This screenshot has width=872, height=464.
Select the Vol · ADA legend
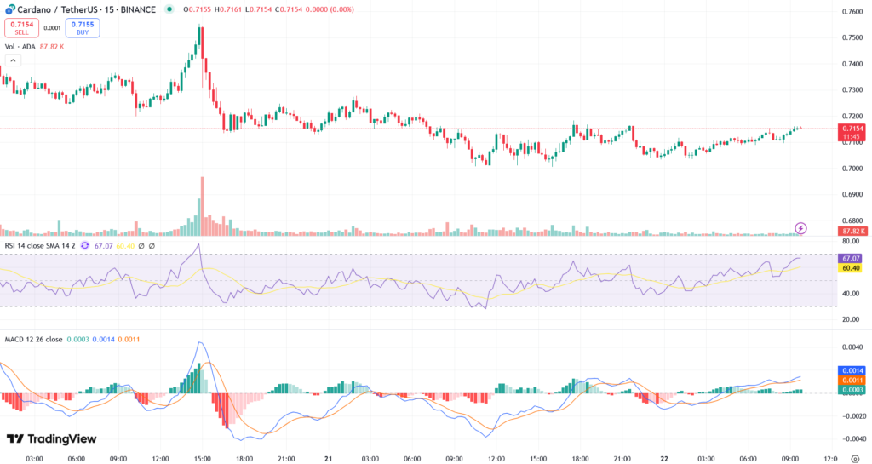point(20,47)
